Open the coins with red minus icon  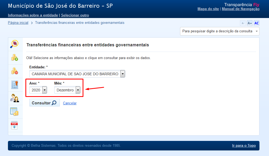pos(14,71)
